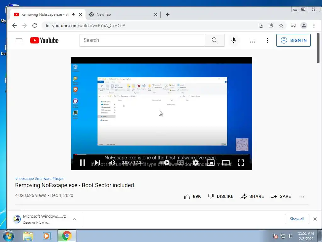Open media controls icon in toolbar

pos(293,26)
